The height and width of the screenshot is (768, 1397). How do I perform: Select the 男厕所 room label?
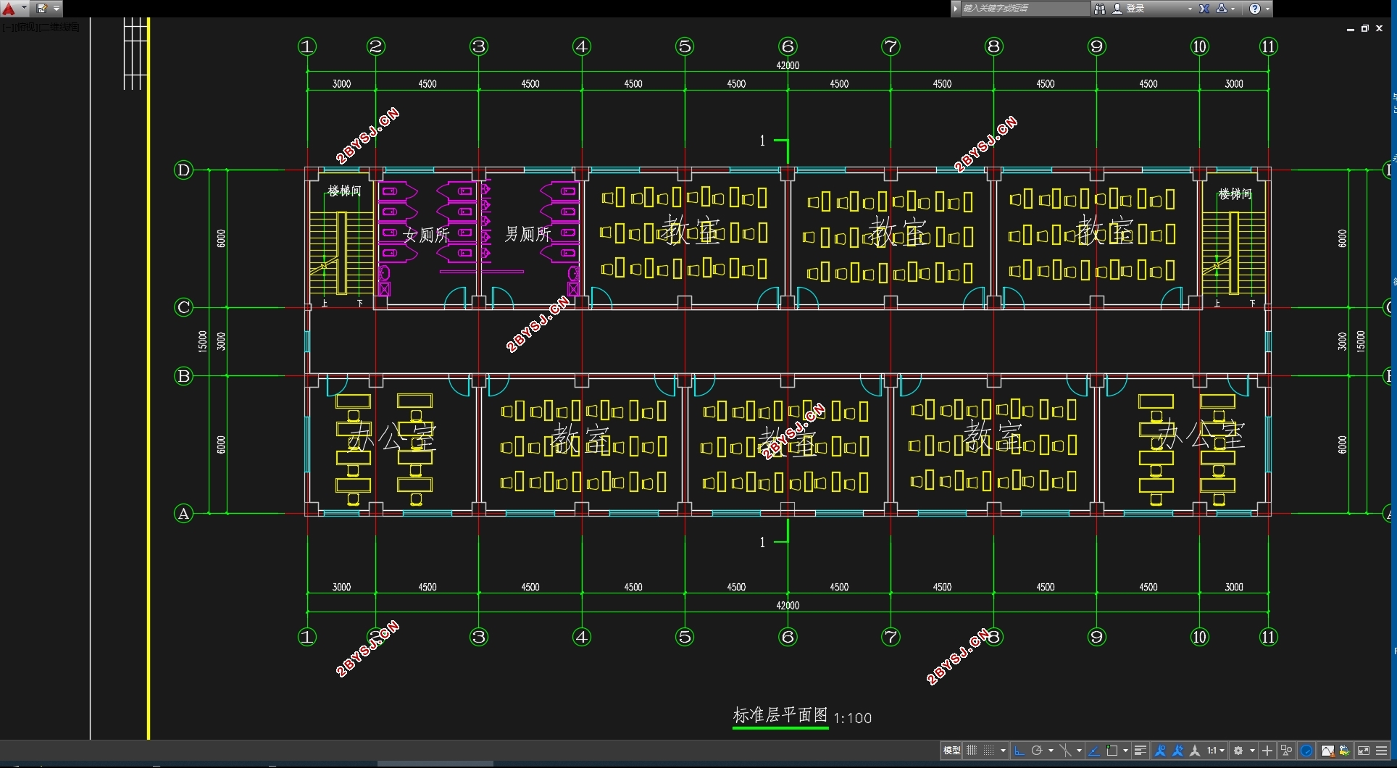click(527, 234)
